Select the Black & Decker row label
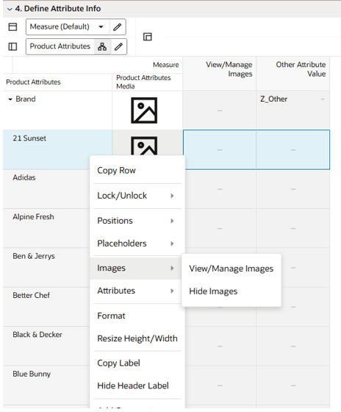Screen dimensions: 341x412 pos(37,335)
